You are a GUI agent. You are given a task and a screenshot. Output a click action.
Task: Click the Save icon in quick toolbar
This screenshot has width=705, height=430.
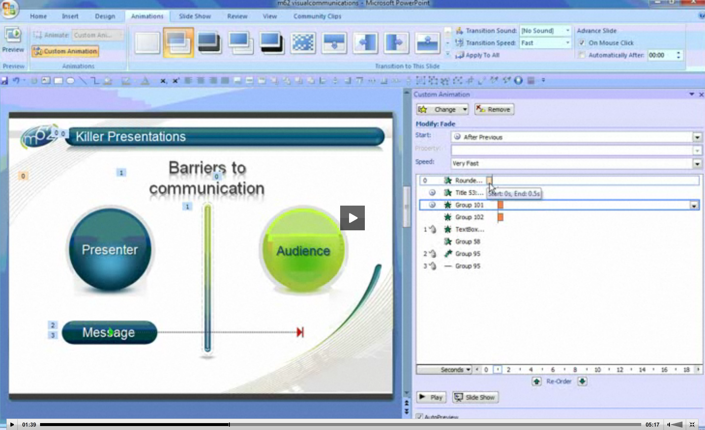[4, 81]
